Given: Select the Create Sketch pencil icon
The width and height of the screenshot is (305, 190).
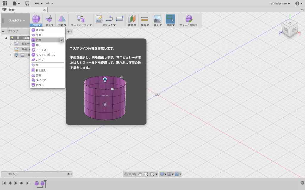Looking at the screenshot, I should coord(99,19).
